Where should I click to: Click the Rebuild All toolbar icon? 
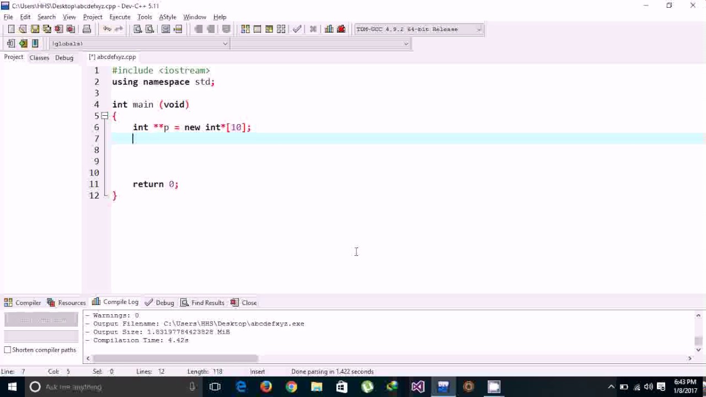coord(281,29)
